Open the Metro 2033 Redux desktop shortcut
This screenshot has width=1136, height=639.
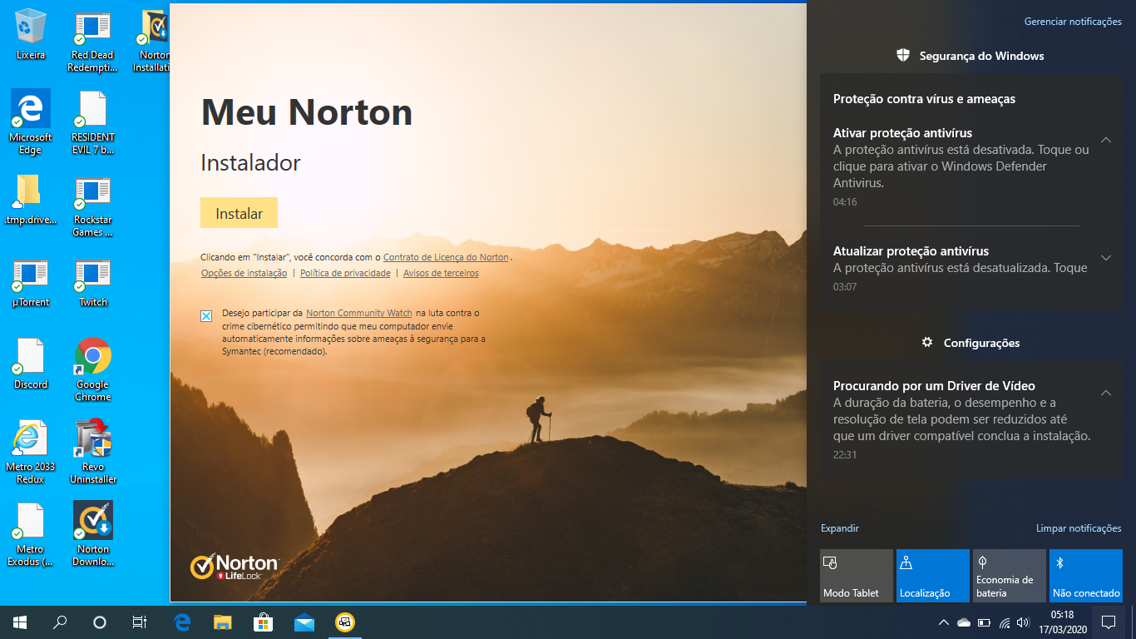click(x=31, y=453)
